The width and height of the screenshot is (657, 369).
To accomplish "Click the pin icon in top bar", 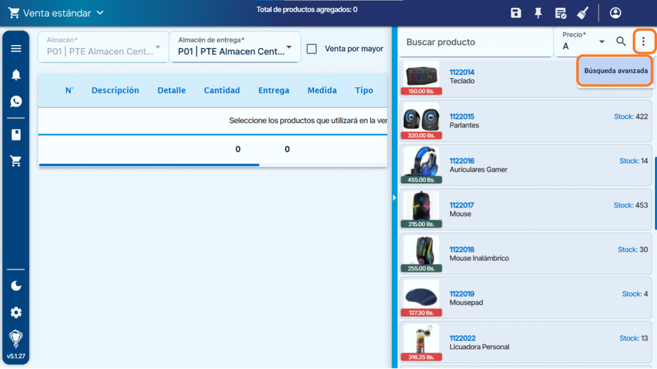I will pos(538,13).
